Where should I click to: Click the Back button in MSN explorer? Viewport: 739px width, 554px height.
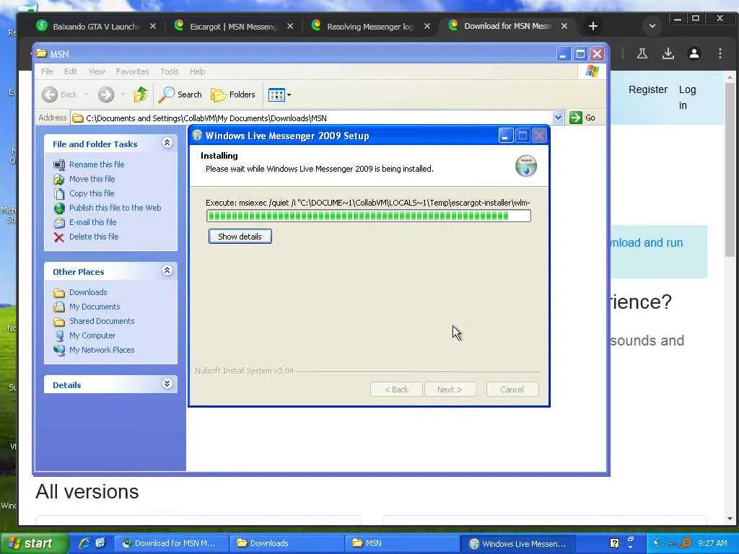point(59,94)
